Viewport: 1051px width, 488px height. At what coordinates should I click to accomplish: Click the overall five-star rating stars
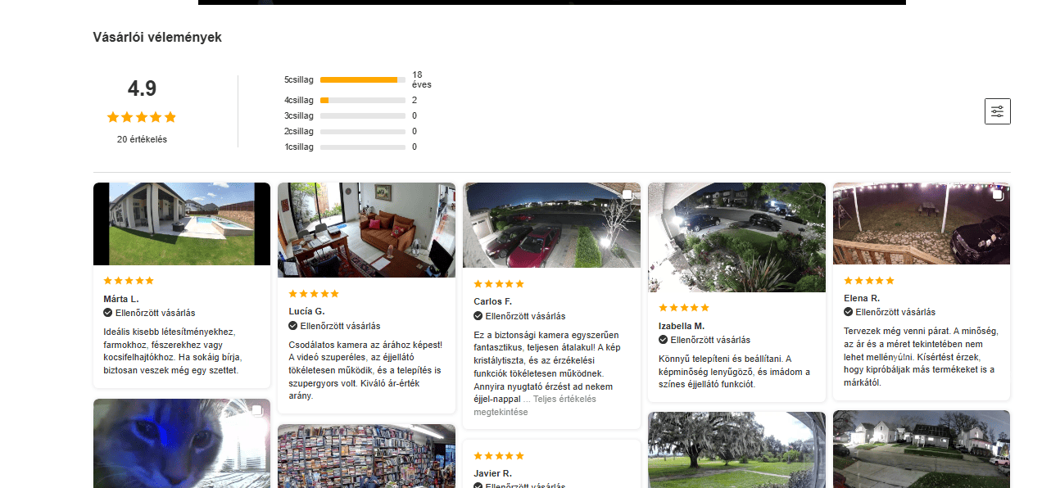coord(142,117)
